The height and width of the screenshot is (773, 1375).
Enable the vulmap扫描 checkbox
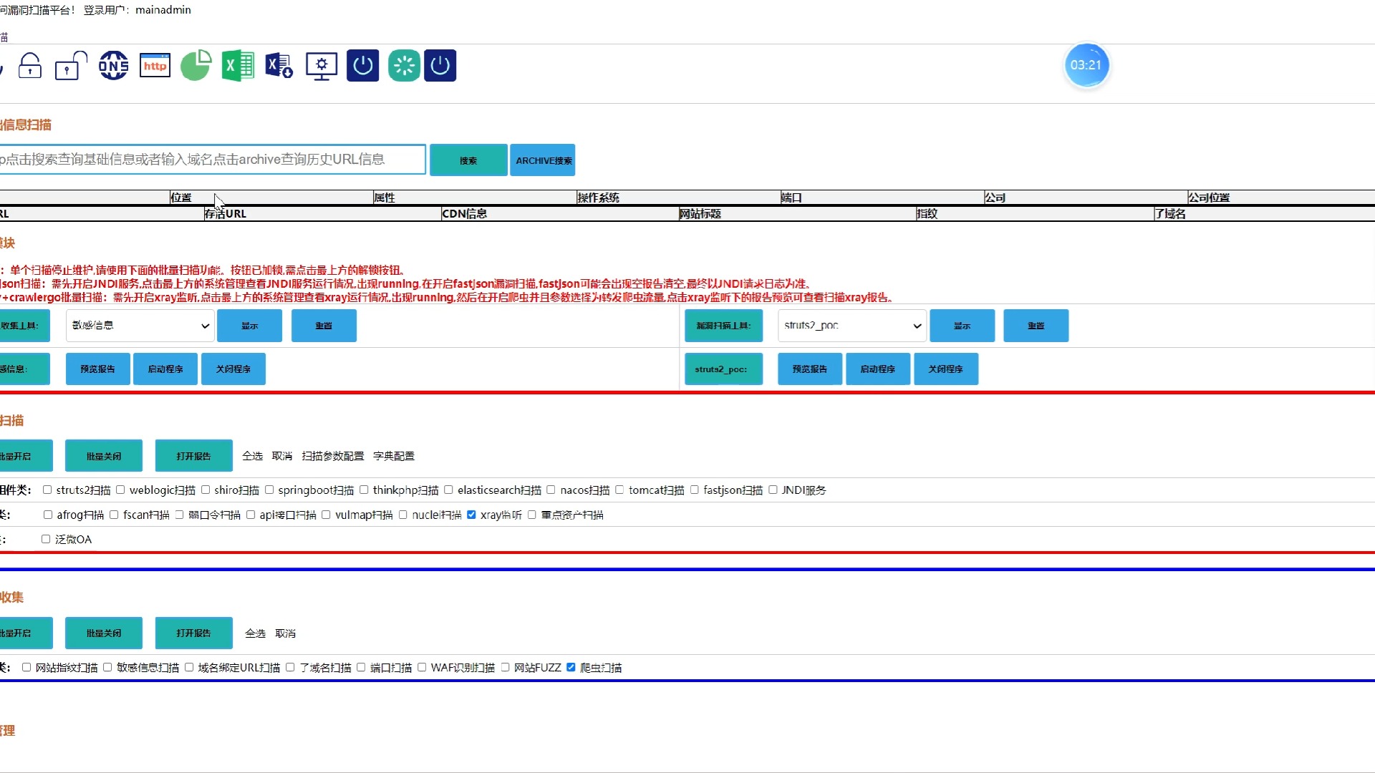pyautogui.click(x=326, y=515)
